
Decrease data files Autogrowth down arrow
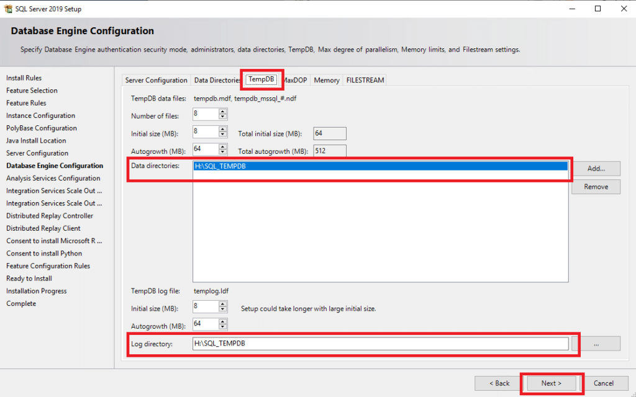click(x=222, y=153)
